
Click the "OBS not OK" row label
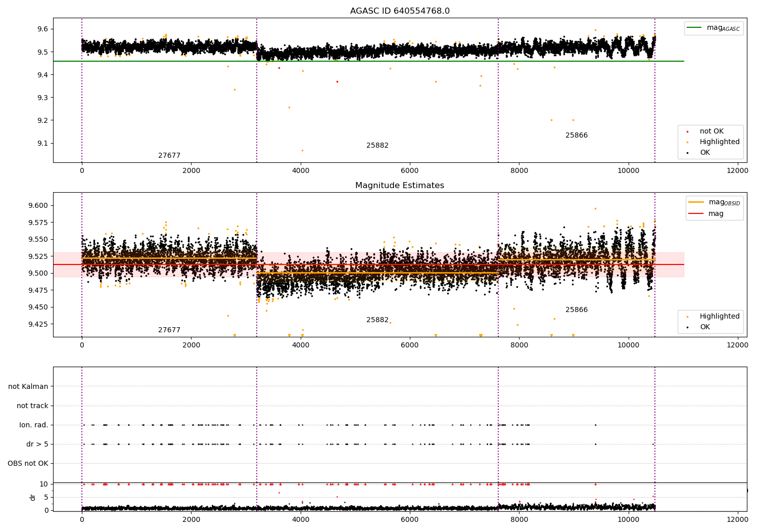[28, 464]
